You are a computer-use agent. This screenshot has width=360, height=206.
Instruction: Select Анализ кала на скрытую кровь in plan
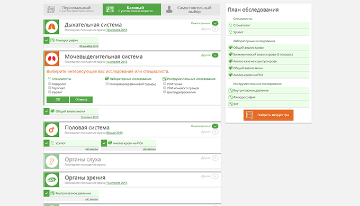click(268, 61)
